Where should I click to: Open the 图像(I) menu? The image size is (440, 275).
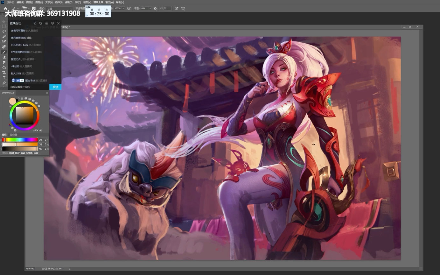coord(30,2)
